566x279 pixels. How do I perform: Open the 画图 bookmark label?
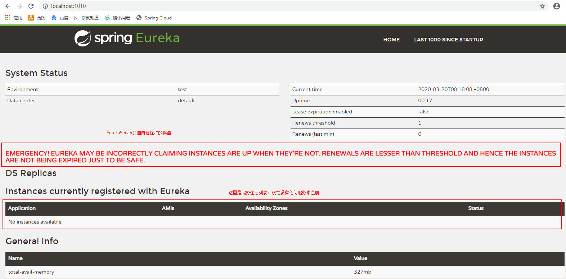(41, 18)
